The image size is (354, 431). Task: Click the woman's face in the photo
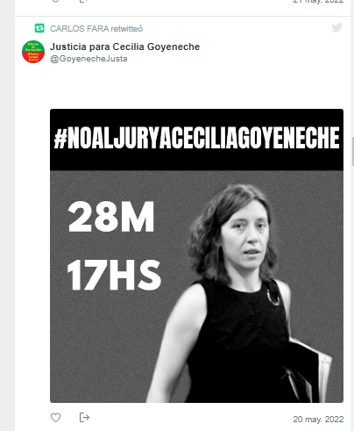click(246, 234)
